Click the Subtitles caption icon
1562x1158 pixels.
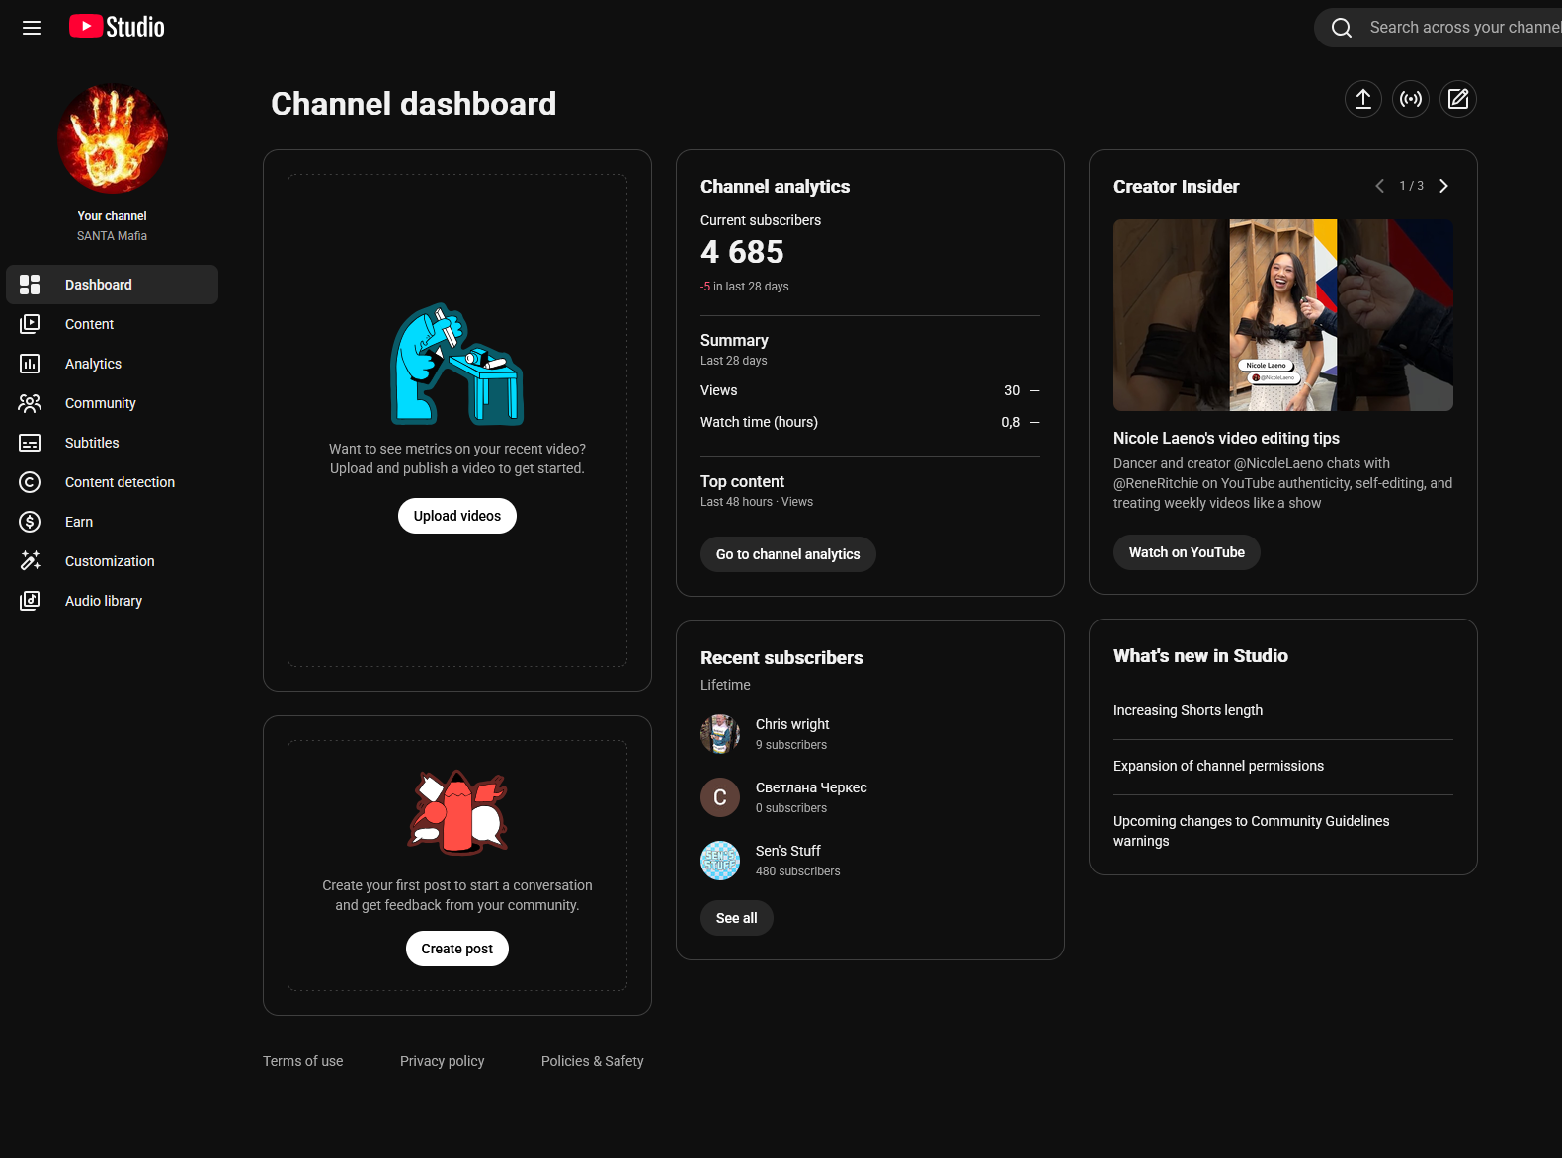[30, 443]
